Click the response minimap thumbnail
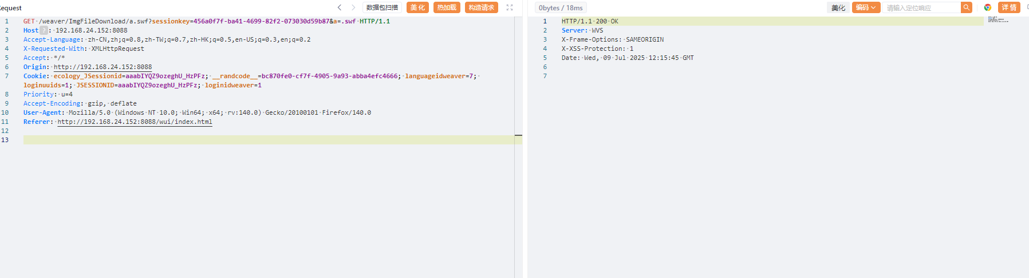Screen dimensions: 1029x278 pos(998,20)
